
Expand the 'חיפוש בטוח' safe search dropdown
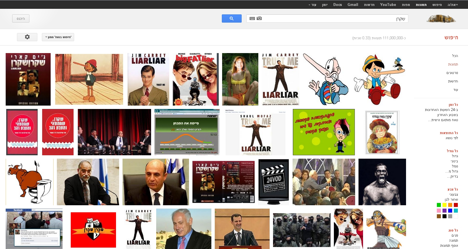point(58,37)
